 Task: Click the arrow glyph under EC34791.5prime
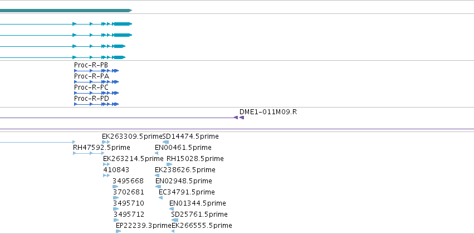[x=160, y=198]
